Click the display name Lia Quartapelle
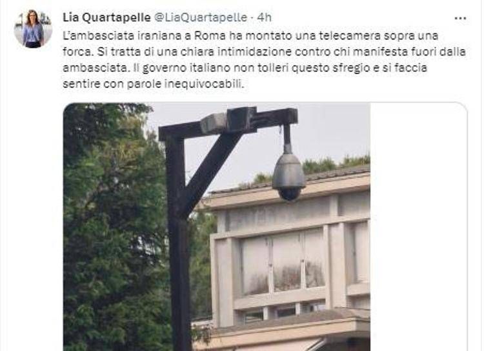This screenshot has width=484, height=351. click(106, 17)
